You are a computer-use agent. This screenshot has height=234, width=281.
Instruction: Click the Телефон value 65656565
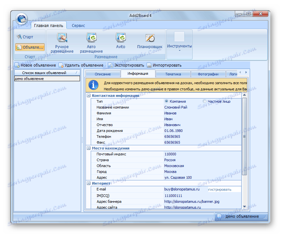tap(172, 136)
